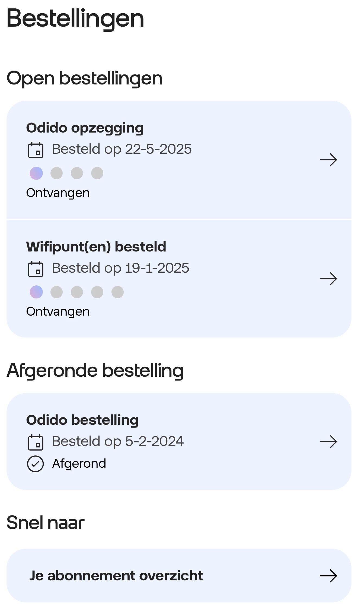358x607 pixels.
Task: Click the Ontvangen status under Odido opzegging
Action: (x=58, y=193)
